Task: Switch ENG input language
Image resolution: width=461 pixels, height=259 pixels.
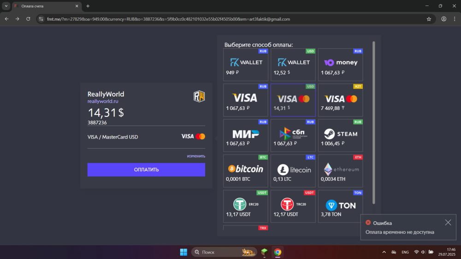Action: (405, 252)
